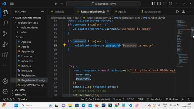This screenshot has width=194, height=109.
Task: Go back with the left arrow
Action: [x=56, y=4]
